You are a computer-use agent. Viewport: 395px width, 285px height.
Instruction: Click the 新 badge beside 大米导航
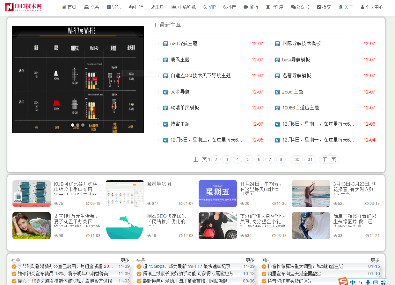tap(165, 92)
